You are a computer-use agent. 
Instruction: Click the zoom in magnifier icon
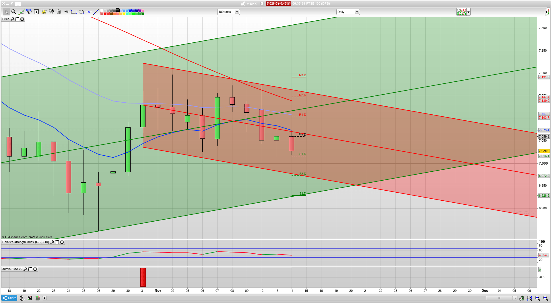pyautogui.click(x=546, y=298)
